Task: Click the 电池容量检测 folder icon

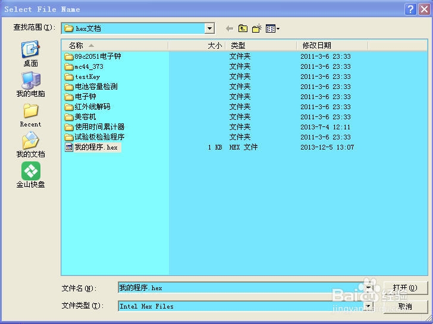Action: pos(69,87)
